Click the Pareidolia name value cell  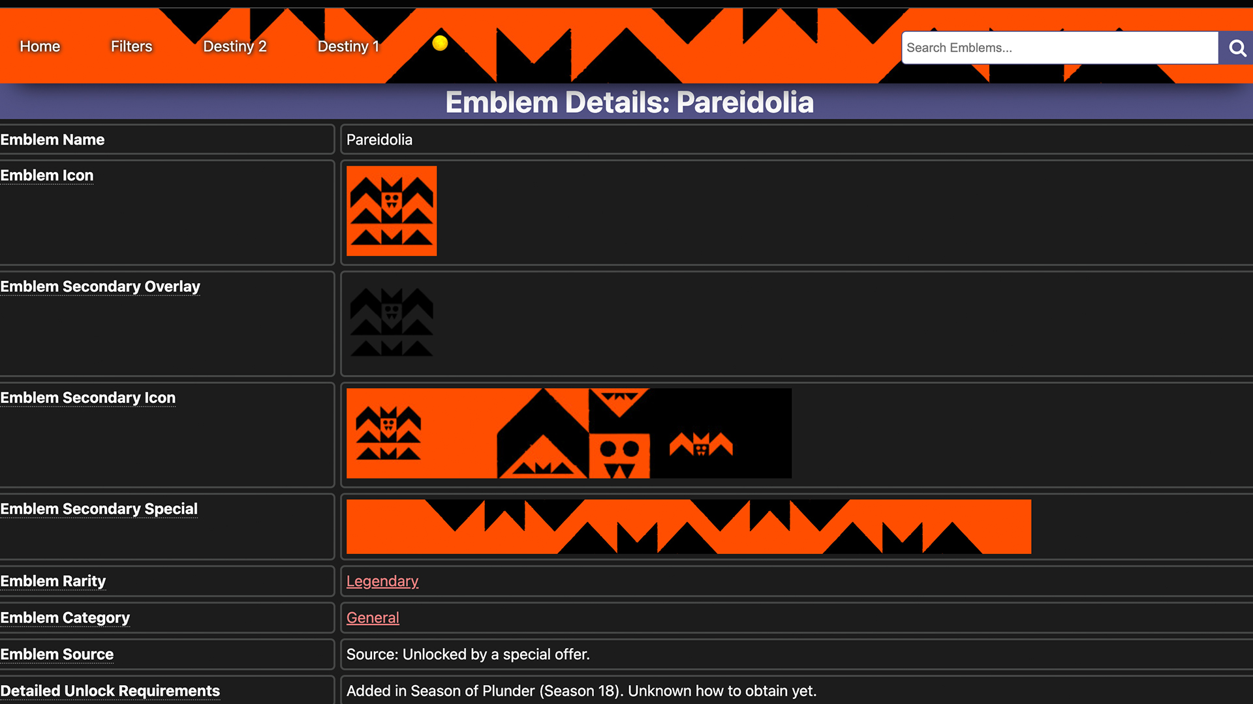[796, 139]
